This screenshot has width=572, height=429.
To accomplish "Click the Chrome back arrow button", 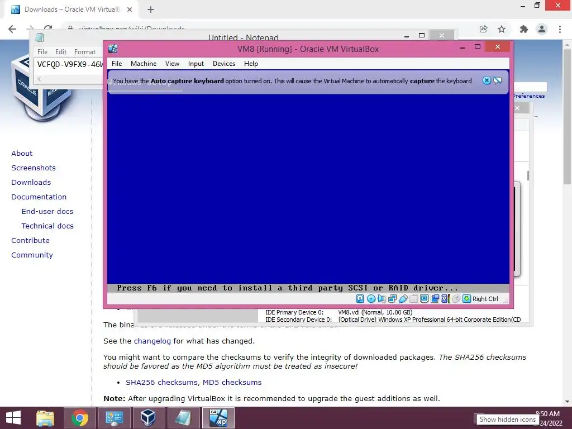I will pyautogui.click(x=12, y=29).
